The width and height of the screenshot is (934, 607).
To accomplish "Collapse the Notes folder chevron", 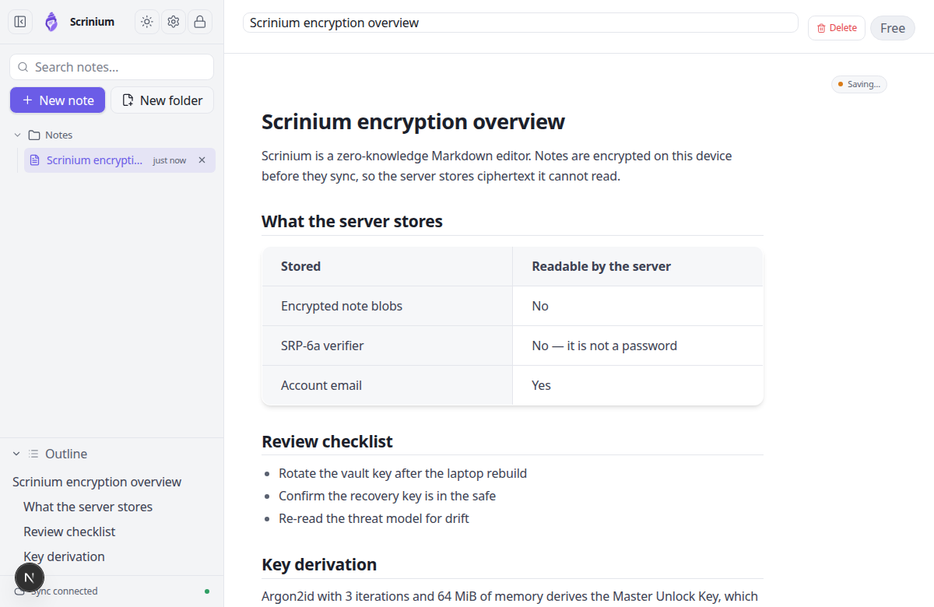I will [x=17, y=135].
